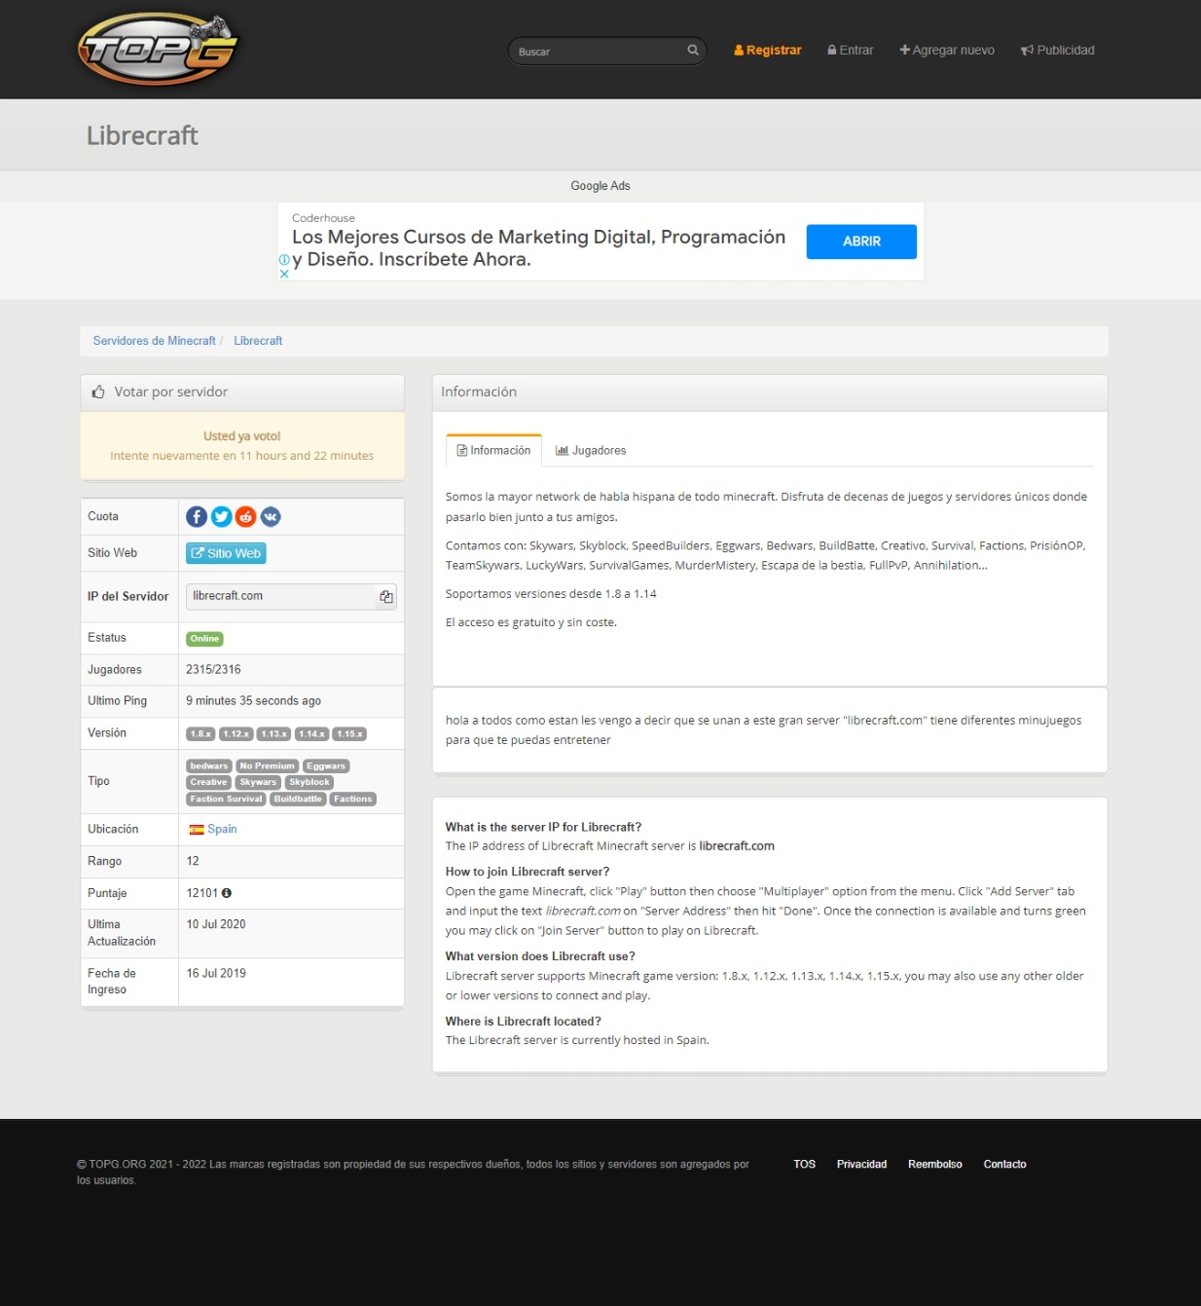This screenshot has height=1306, width=1201.
Task: Switch to the Jugadores tab
Action: click(x=591, y=451)
